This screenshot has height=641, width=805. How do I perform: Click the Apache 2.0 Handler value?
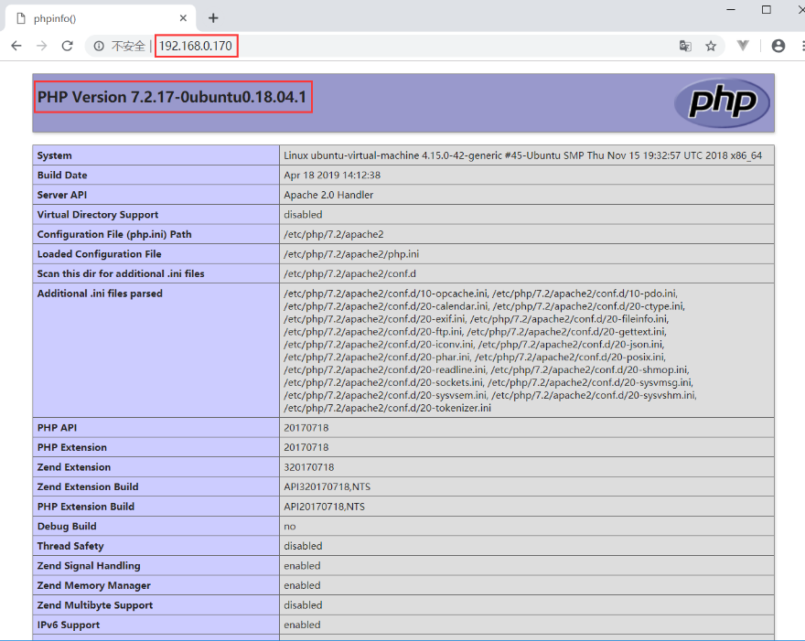click(x=328, y=195)
